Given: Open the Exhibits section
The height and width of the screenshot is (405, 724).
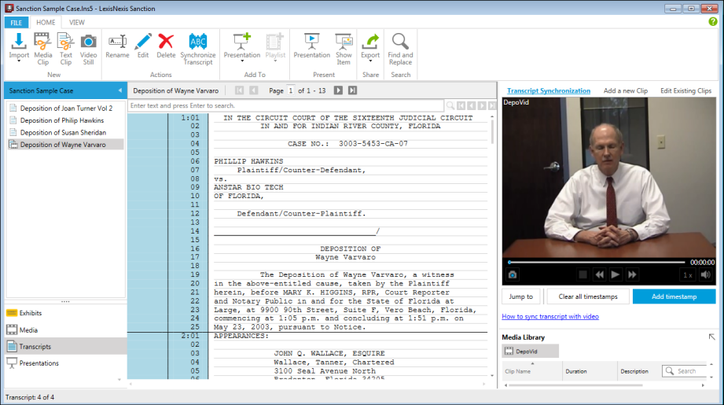Looking at the screenshot, I should click(65, 313).
